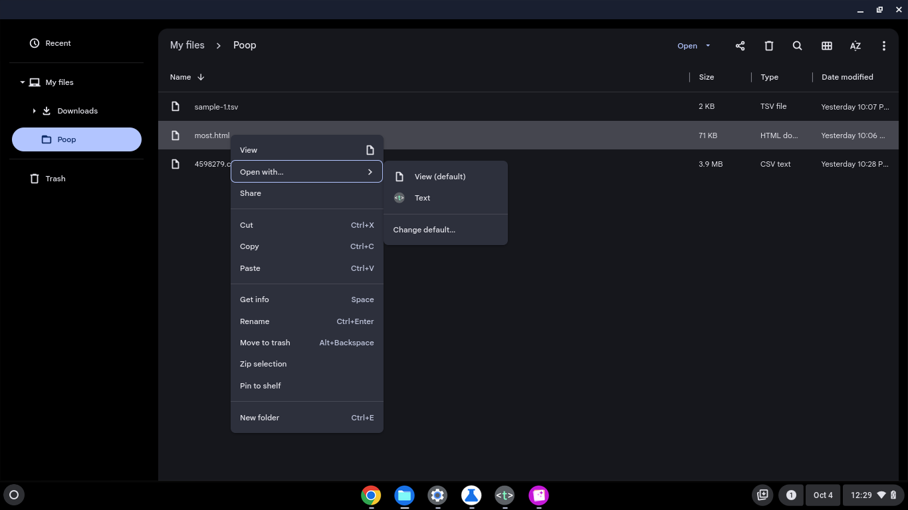Open the Settings gear from the shelf
This screenshot has height=510, width=908.
437,495
